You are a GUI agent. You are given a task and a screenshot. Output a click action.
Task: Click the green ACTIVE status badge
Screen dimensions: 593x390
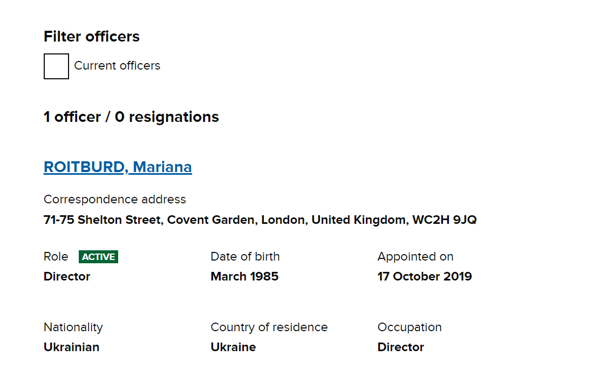pyautogui.click(x=98, y=257)
